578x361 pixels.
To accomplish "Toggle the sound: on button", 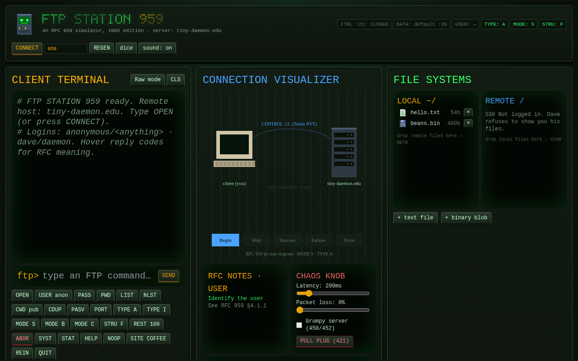I will 157,48.
